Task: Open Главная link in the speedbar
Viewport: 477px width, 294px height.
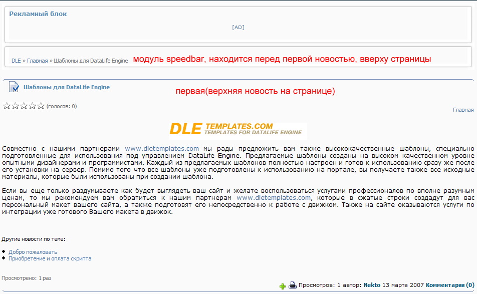Action: tap(38, 61)
